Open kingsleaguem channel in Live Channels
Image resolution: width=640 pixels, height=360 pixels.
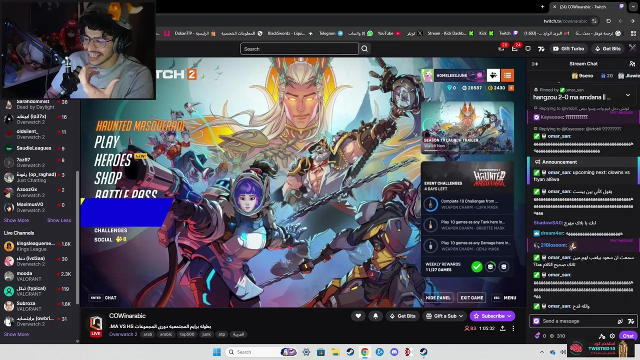point(37,246)
